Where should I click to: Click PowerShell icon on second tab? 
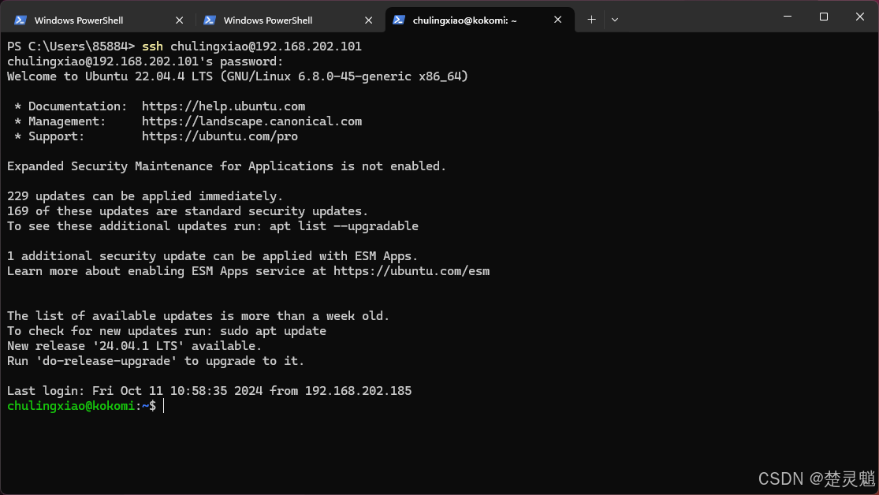click(x=210, y=20)
